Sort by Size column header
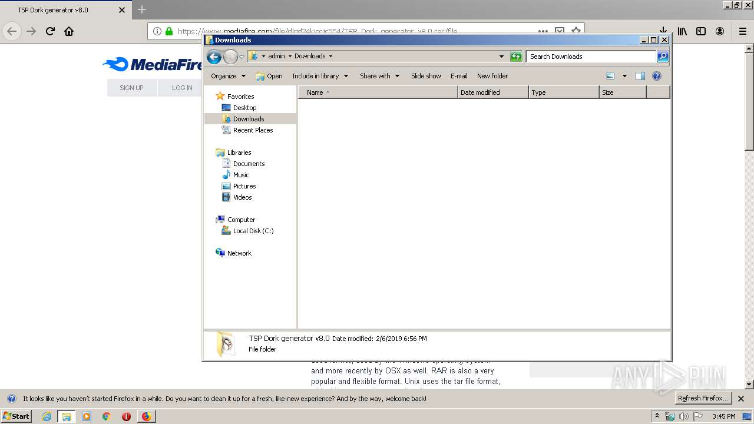Viewport: 754px width, 424px height. coord(623,92)
